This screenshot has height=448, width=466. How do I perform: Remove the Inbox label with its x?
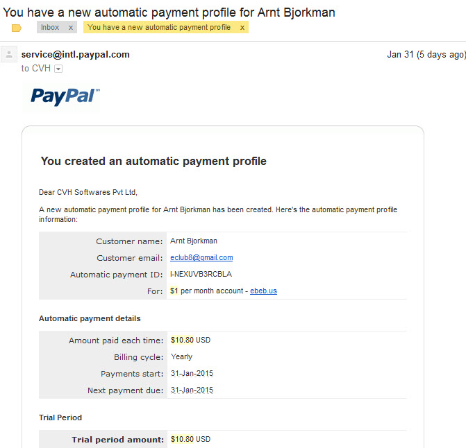[70, 28]
